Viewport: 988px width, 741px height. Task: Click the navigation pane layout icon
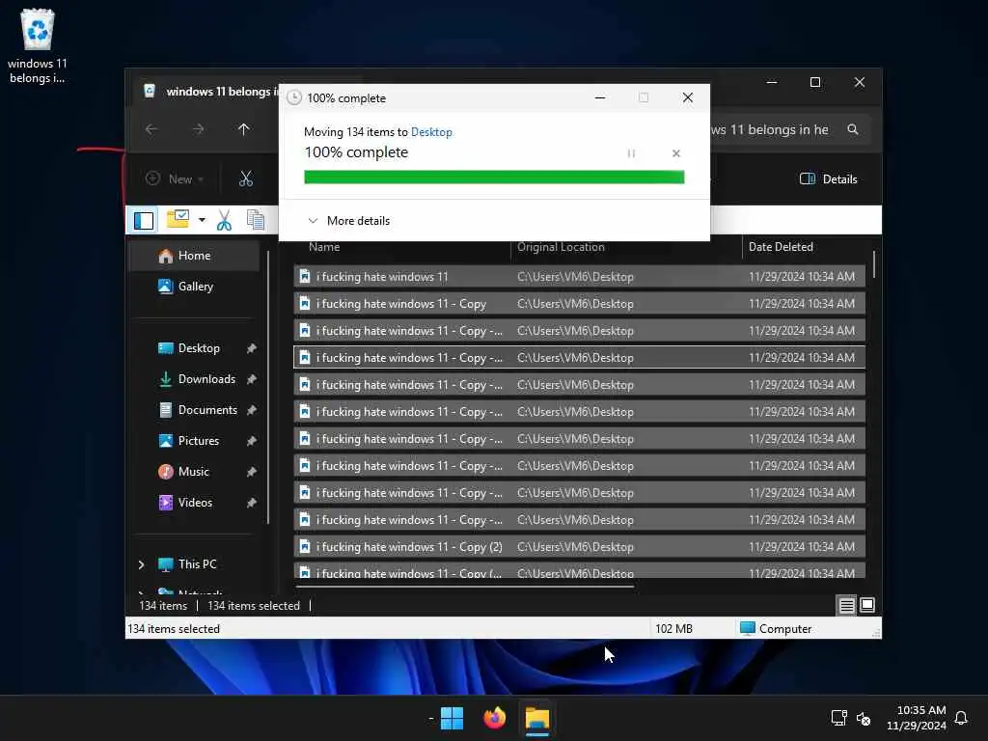pos(144,221)
